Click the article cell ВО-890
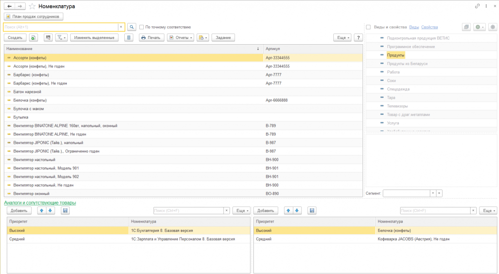Image resolution: width=499 pixels, height=274 pixels. (x=313, y=193)
